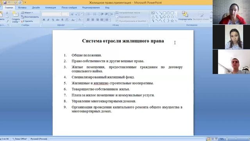
Task: Open the Макет layout dropdown
Action: pyautogui.click(x=27, y=13)
